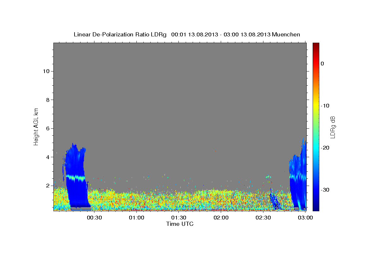Click the cyan melting layer band near 00:15

[76, 178]
